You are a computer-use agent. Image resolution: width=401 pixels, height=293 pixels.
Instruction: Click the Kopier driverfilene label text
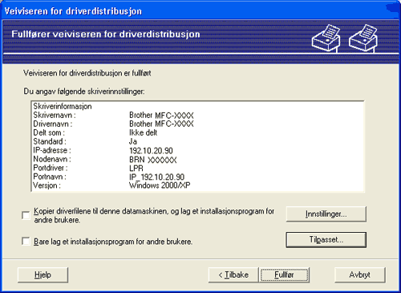pos(154,215)
